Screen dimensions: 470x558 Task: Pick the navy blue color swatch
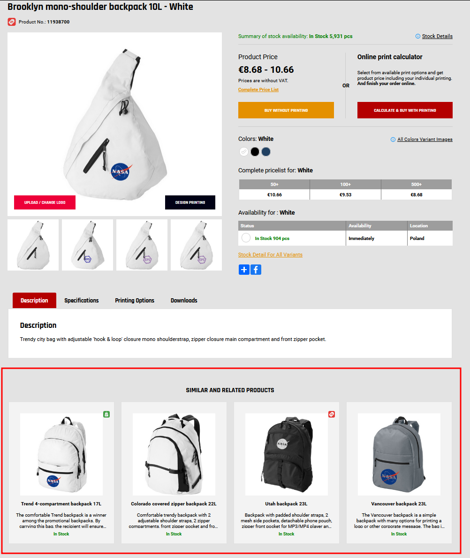coord(266,152)
